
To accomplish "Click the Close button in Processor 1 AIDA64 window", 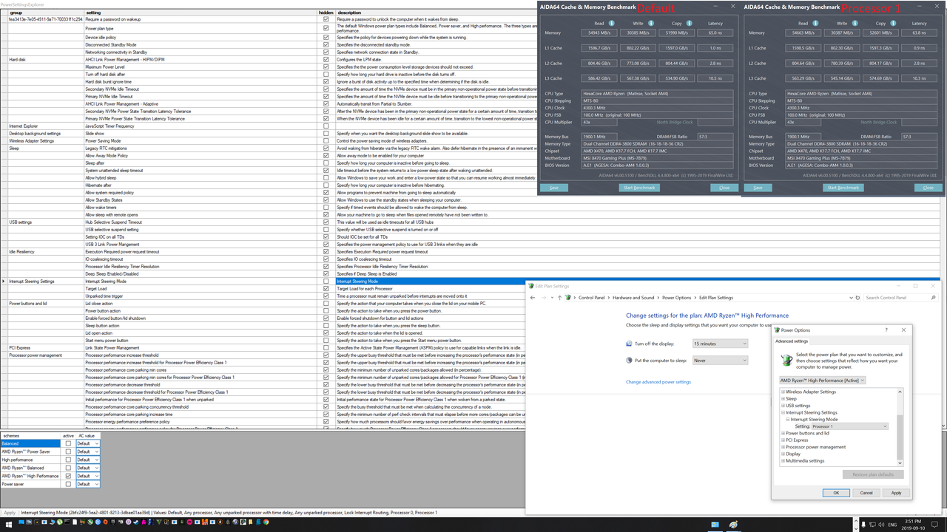I will pos(928,188).
